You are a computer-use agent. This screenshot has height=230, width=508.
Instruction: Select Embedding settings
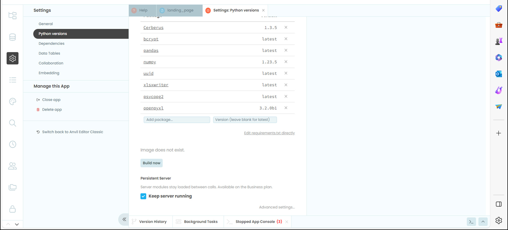pos(49,73)
